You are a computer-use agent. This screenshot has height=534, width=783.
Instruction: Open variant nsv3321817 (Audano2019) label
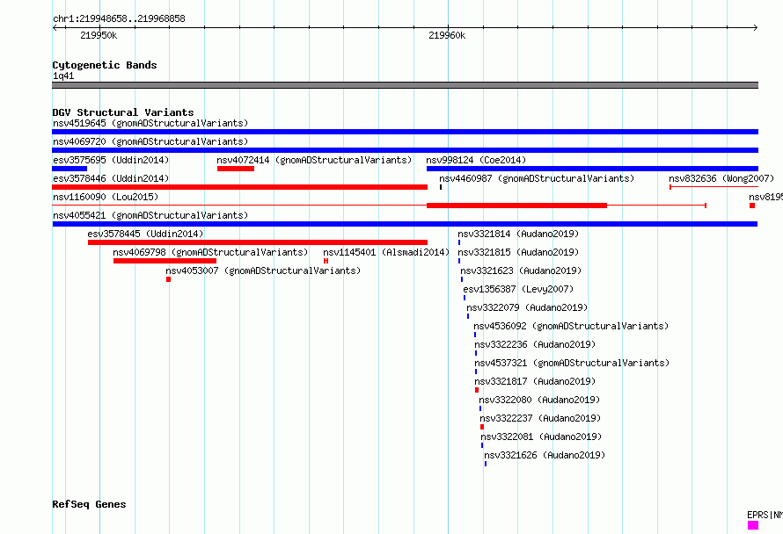tap(535, 381)
